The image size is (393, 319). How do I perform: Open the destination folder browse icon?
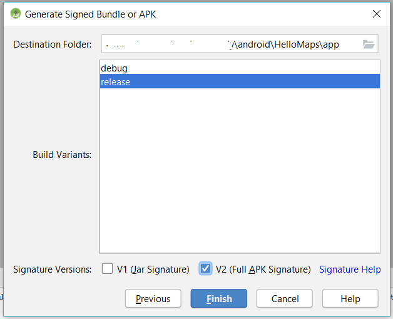click(x=369, y=44)
